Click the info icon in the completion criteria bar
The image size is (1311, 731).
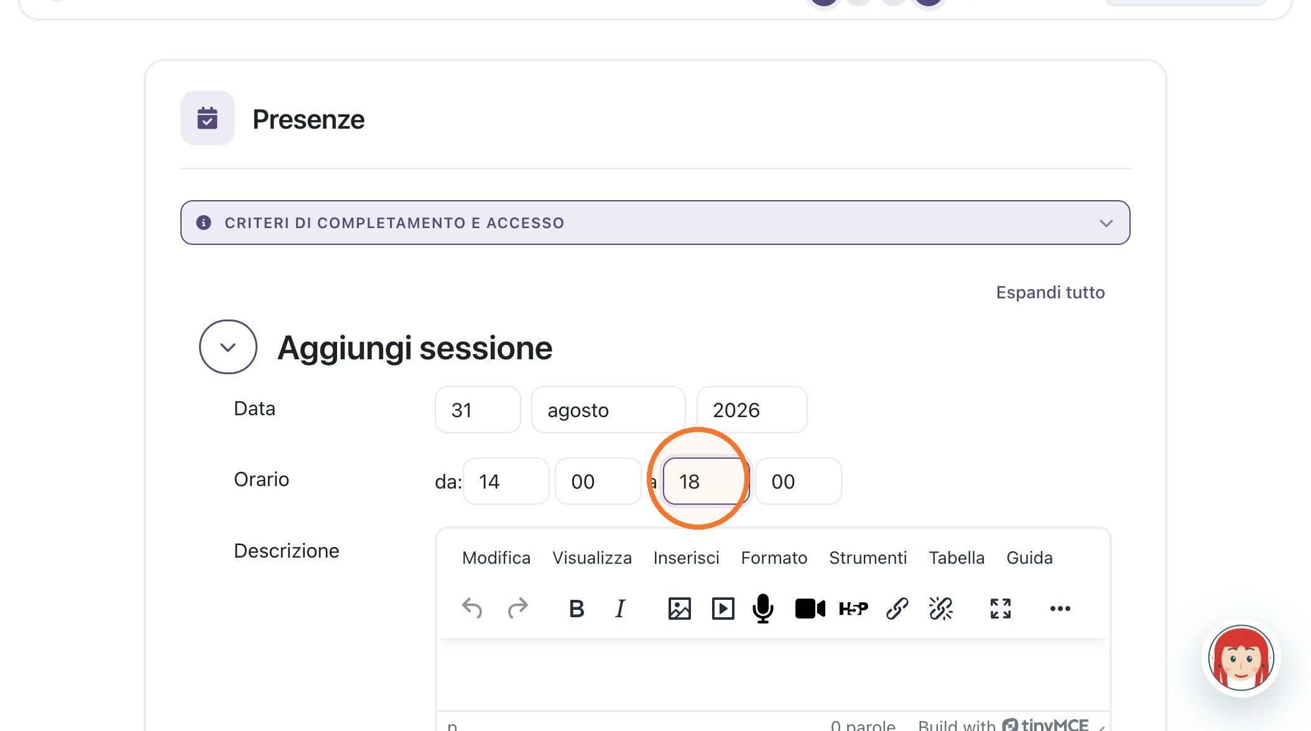(203, 223)
